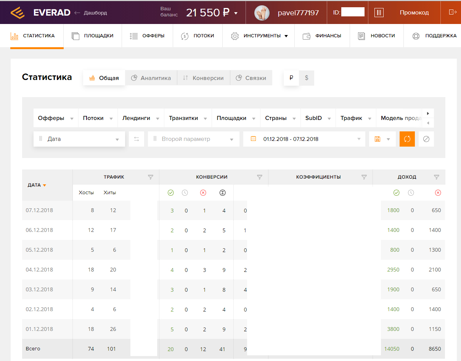
Task: Switch currency to dollars $
Action: pos(307,78)
